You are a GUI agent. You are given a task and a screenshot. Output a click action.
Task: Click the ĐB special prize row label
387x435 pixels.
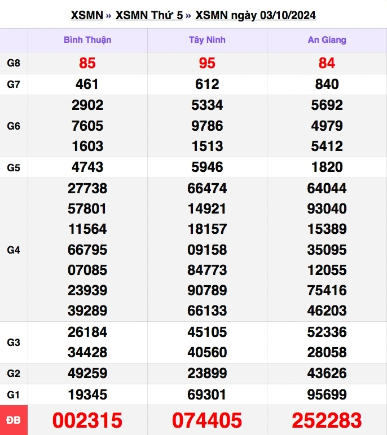coord(14,420)
